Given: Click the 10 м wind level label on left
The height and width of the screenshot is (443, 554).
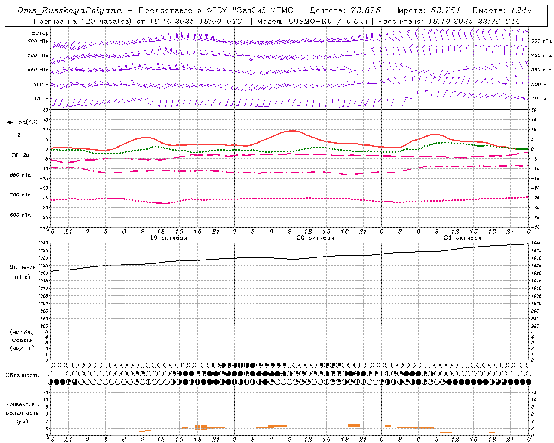Looking at the screenshot, I should pyautogui.click(x=41, y=99).
